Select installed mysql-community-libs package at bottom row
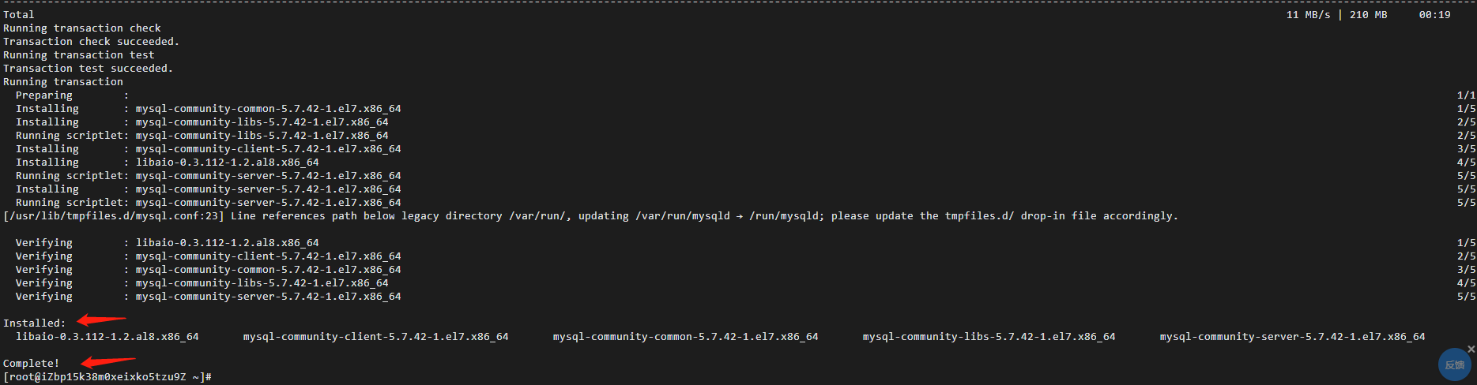 pos(989,337)
